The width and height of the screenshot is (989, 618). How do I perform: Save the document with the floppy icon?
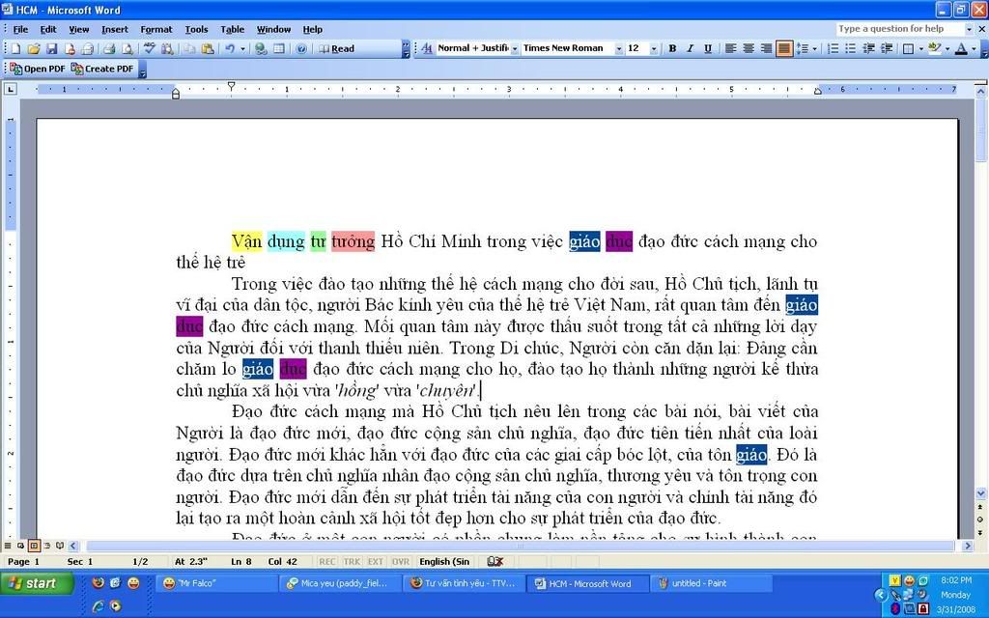pos(52,48)
